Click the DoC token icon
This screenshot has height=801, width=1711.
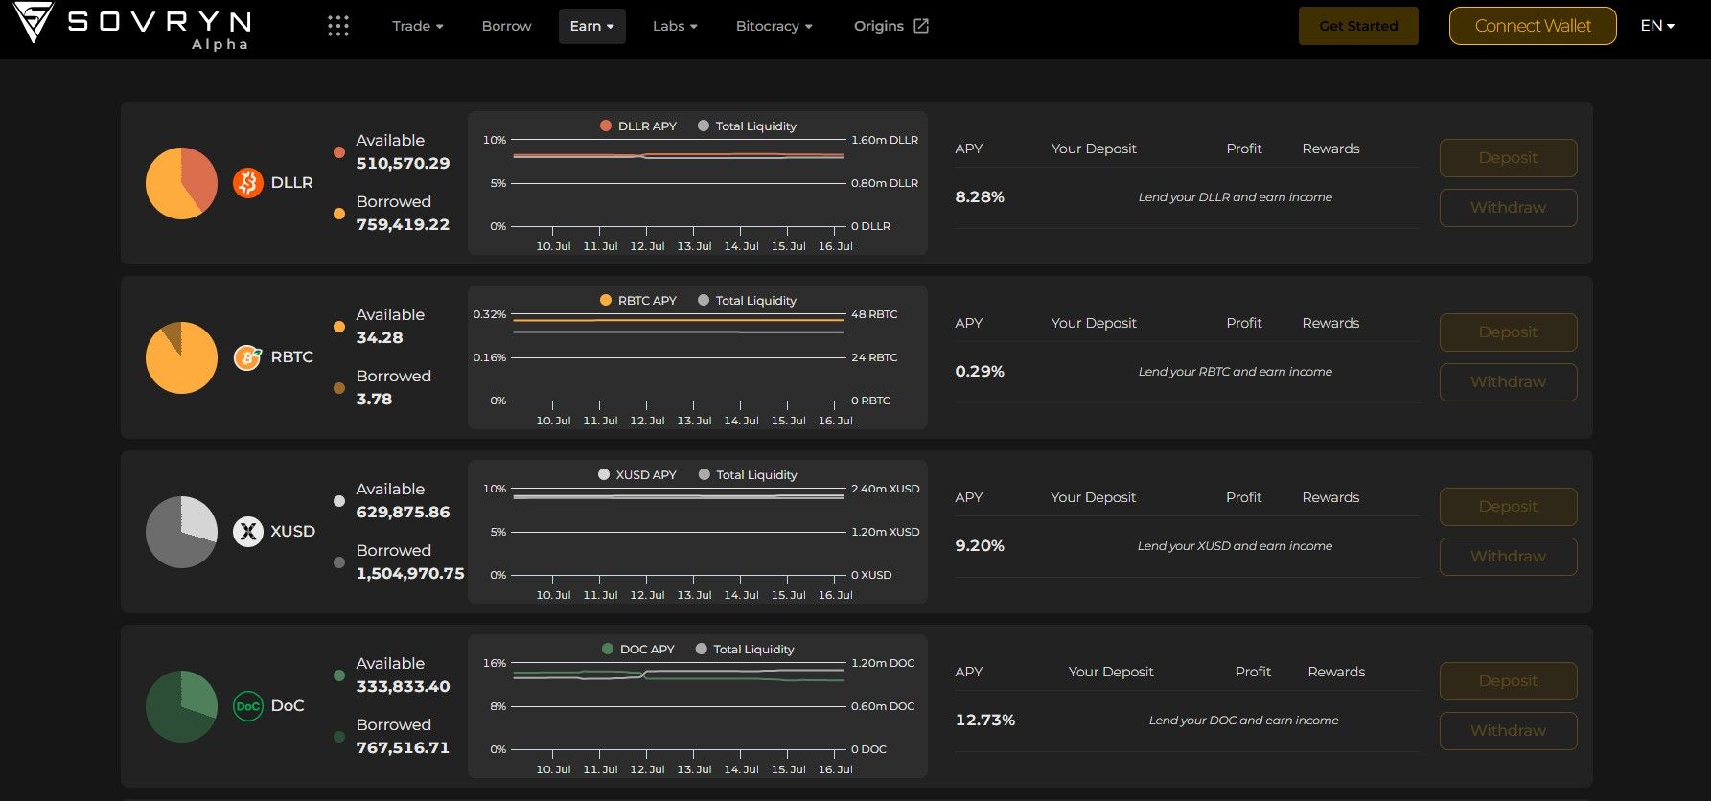[248, 706]
